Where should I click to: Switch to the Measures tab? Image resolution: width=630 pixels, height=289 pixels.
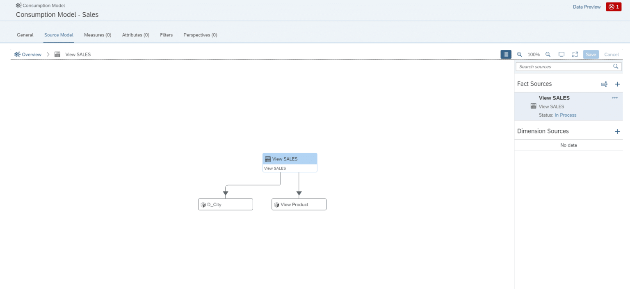tap(98, 35)
